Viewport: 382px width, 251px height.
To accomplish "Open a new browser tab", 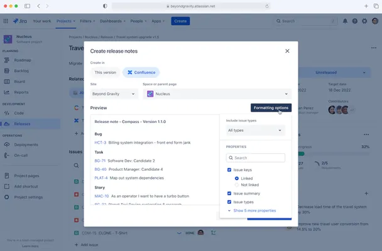I will tap(366, 6).
